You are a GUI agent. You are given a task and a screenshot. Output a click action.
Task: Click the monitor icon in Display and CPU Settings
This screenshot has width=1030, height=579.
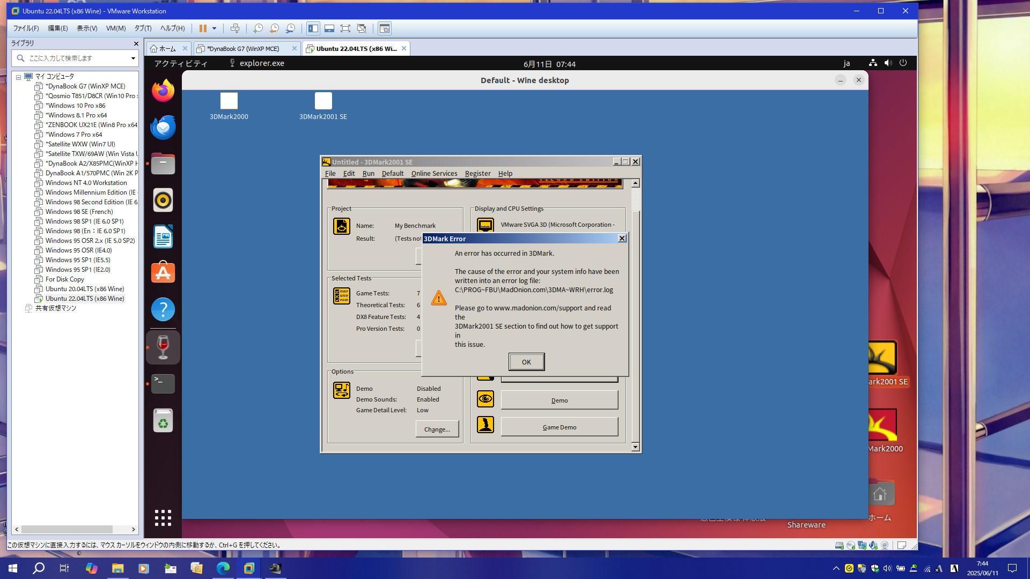[x=485, y=225]
